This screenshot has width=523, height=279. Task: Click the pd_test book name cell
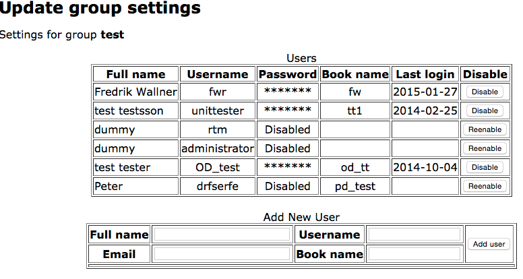pyautogui.click(x=355, y=186)
